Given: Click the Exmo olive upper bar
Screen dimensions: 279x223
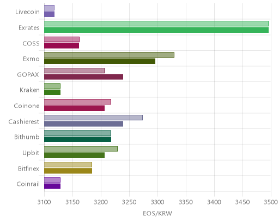Looking at the screenshot, I should pyautogui.click(x=109, y=55).
